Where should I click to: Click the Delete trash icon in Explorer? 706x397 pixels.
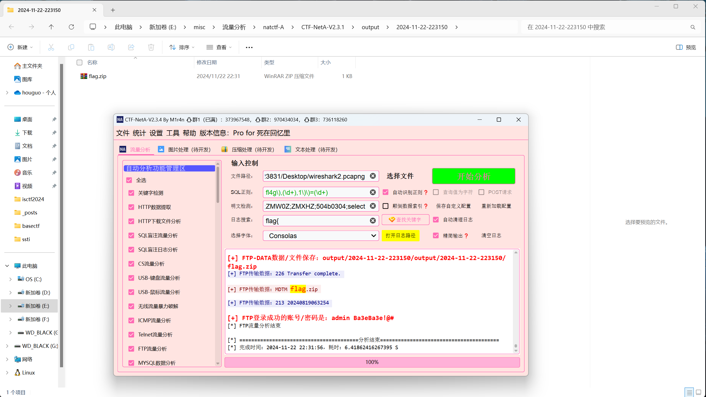click(x=151, y=47)
